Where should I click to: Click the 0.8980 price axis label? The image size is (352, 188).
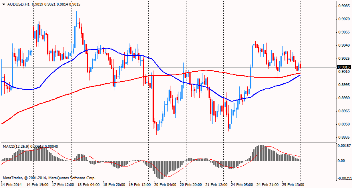[344, 98]
